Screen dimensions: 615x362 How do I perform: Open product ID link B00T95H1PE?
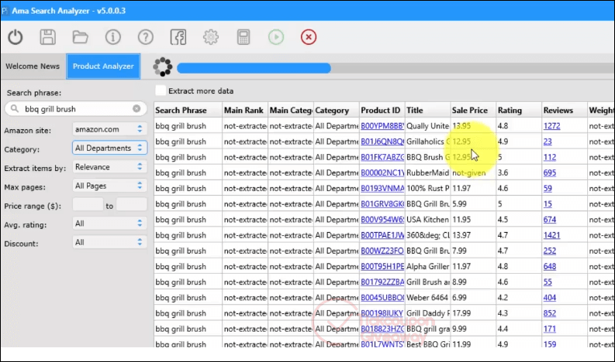(x=382, y=267)
